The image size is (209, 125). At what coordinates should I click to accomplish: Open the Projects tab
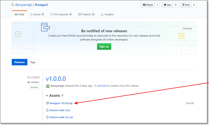click(x=86, y=14)
